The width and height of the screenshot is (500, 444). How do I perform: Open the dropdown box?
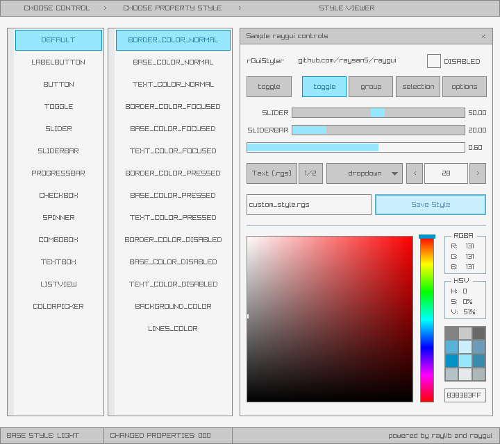point(364,173)
